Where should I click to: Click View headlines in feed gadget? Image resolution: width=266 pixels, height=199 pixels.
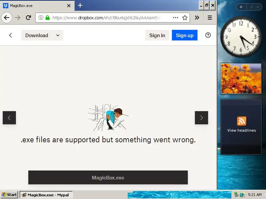click(242, 130)
